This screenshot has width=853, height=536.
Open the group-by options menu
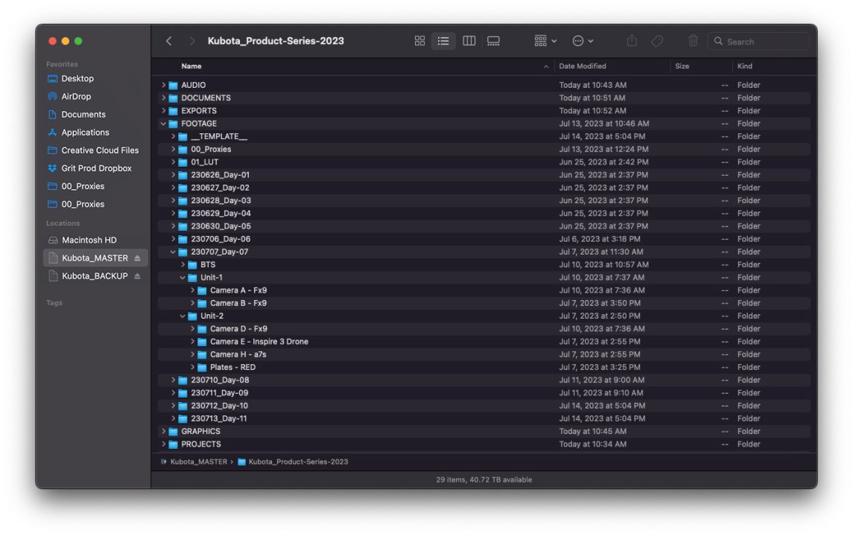coord(545,41)
